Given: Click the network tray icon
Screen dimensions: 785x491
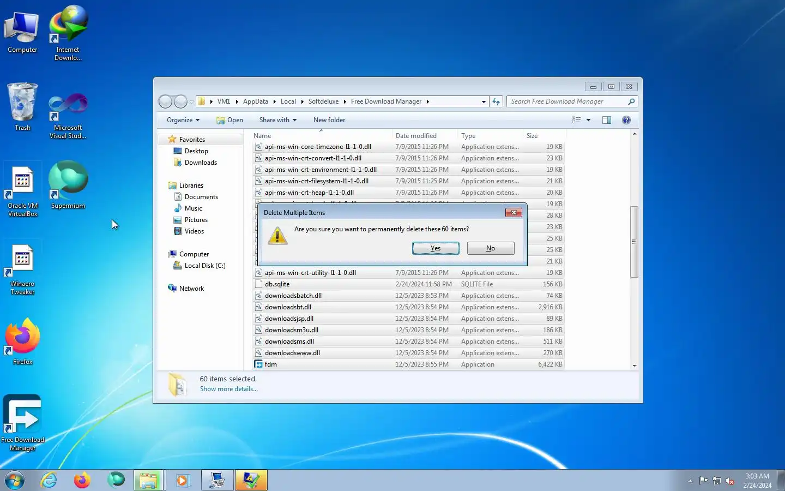Looking at the screenshot, I should [x=717, y=481].
